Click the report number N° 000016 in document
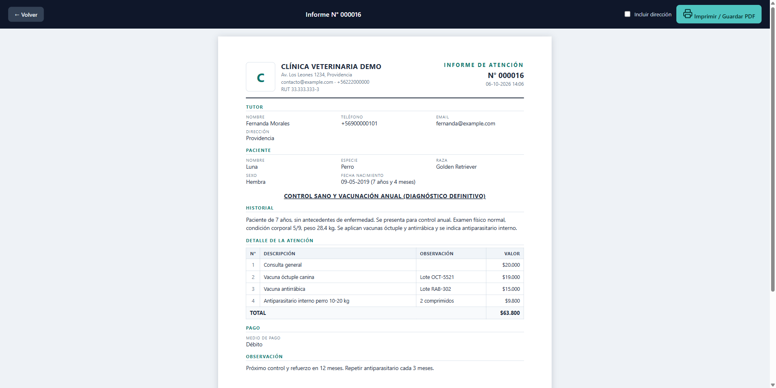Image resolution: width=776 pixels, height=388 pixels. coord(506,76)
